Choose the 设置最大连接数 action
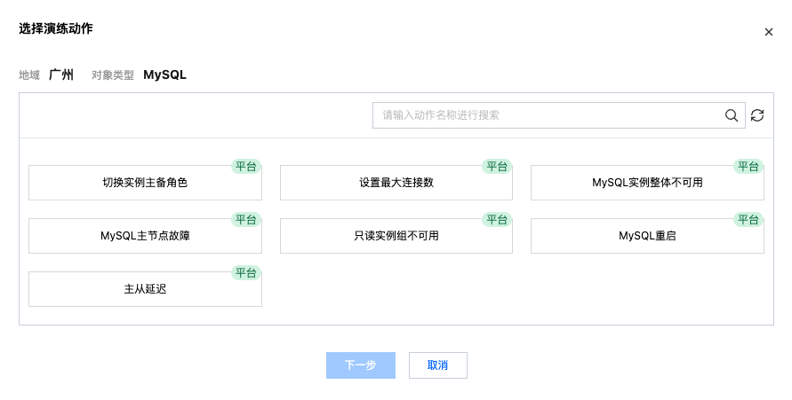This screenshot has width=792, height=400. coord(396,183)
